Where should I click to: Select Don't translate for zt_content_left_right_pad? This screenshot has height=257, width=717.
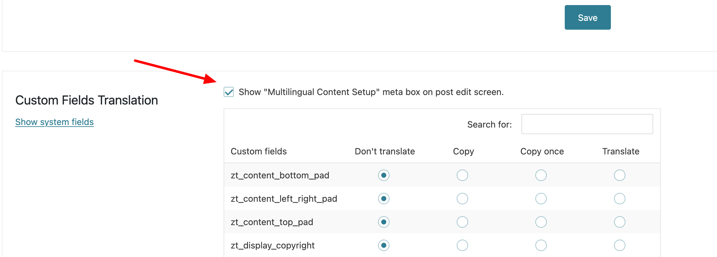point(383,199)
